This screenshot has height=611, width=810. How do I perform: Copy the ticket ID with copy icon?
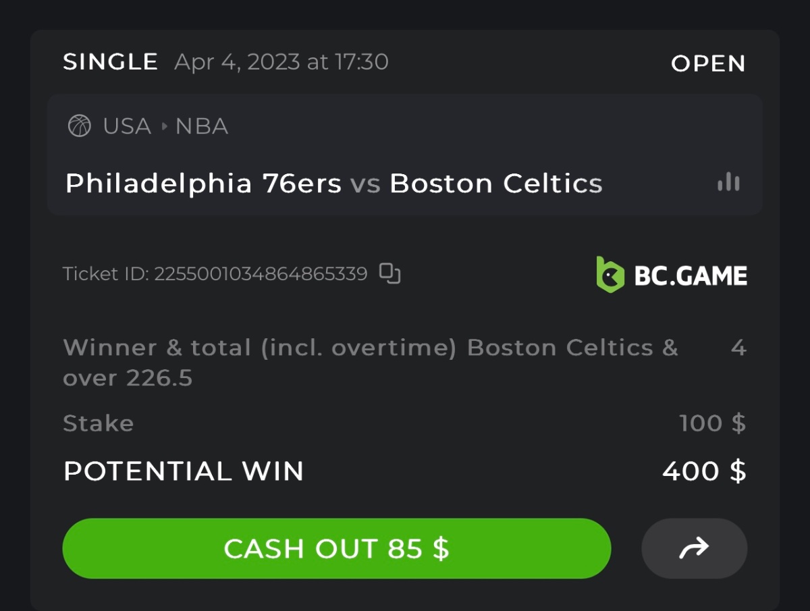tap(389, 273)
